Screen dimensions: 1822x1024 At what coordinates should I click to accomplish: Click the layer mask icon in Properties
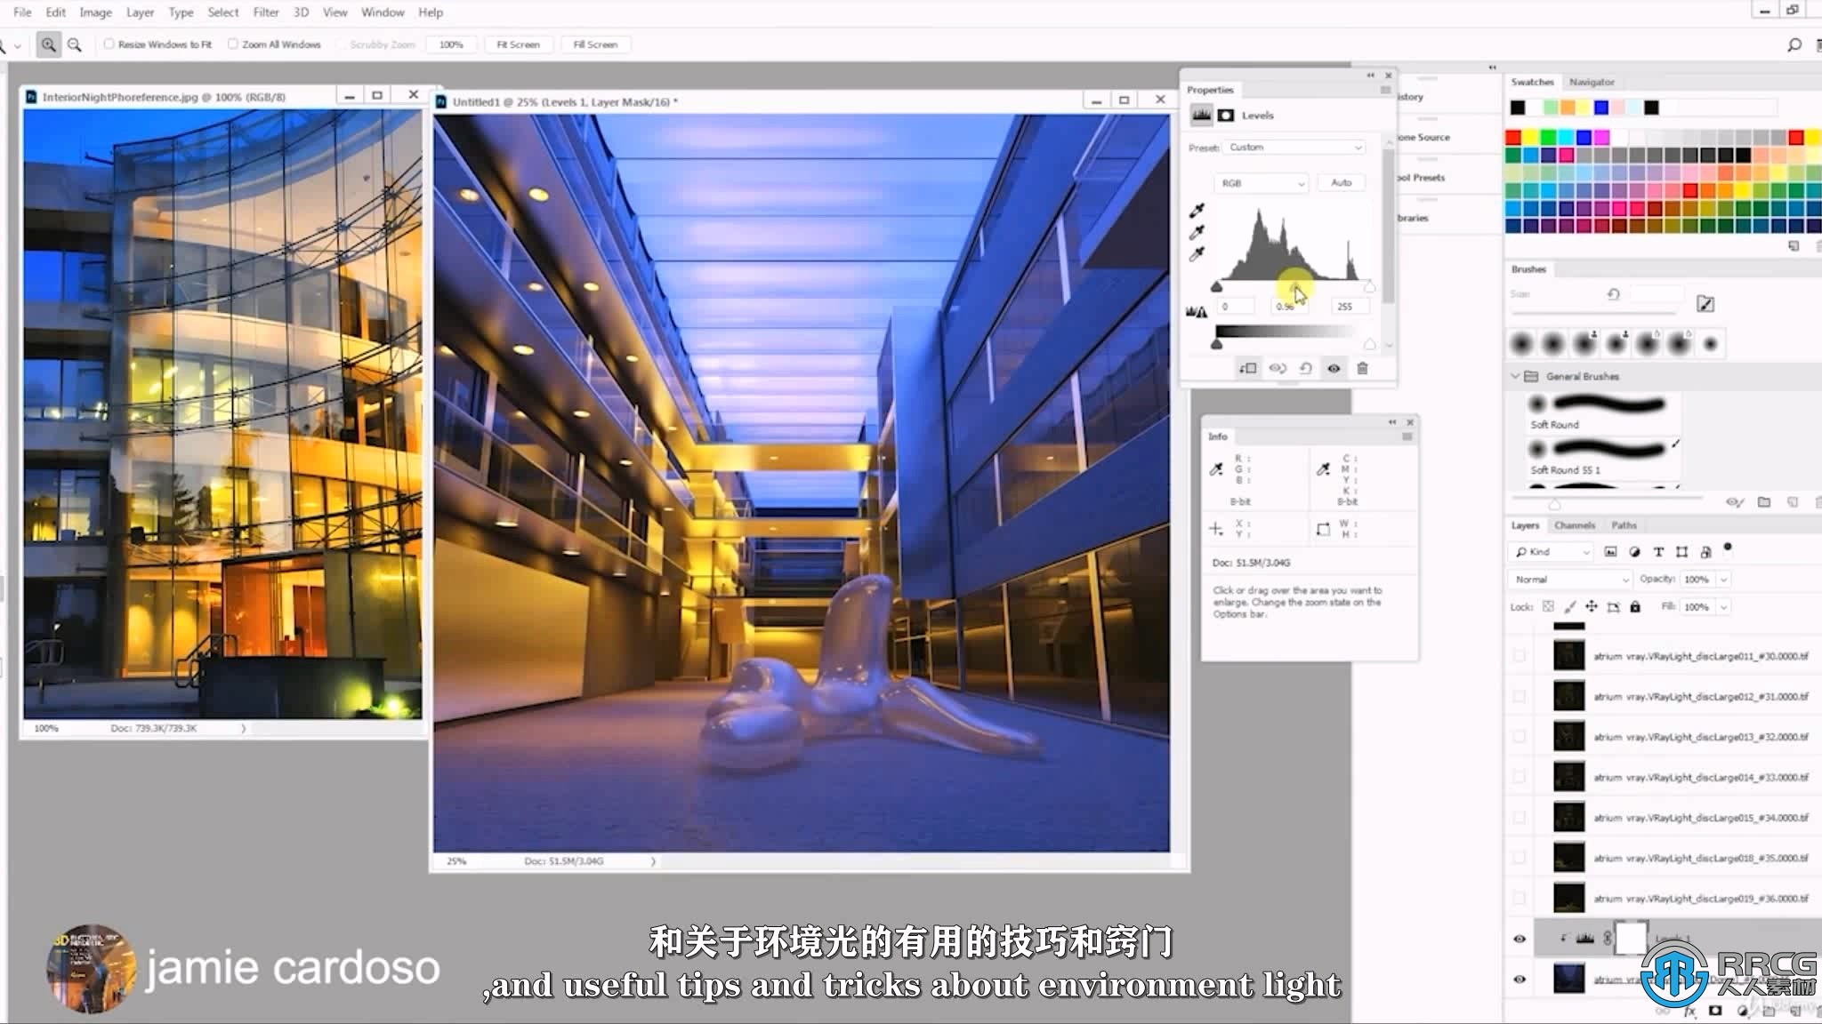[x=1226, y=115]
